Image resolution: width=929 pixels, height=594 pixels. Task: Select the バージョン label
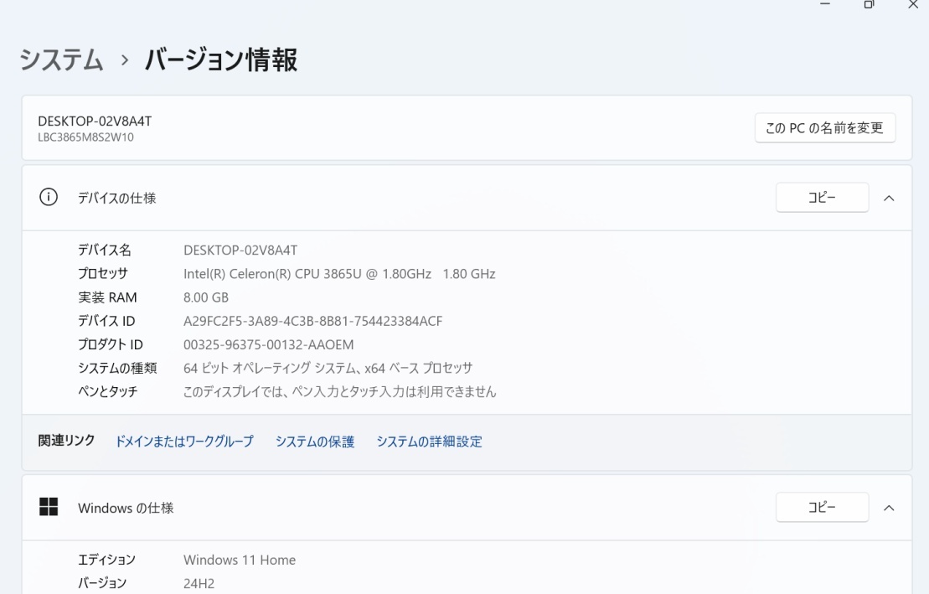tap(102, 583)
